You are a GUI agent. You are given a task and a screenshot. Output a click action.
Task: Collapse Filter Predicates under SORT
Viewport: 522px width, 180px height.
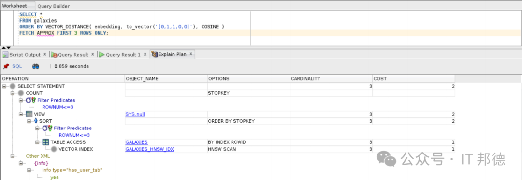[37, 128]
